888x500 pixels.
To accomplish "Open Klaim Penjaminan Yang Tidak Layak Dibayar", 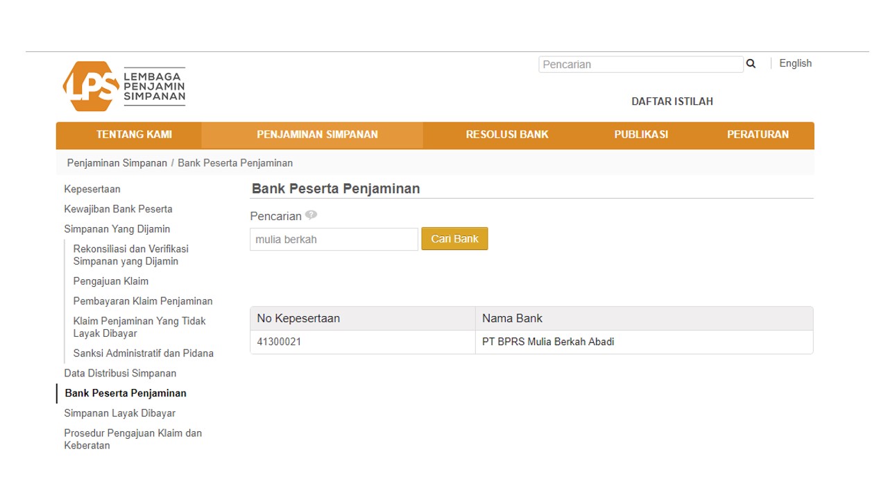I will (x=139, y=327).
